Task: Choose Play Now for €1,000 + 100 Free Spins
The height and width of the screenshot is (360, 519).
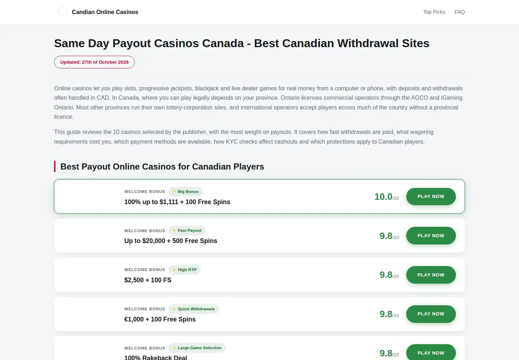Action: [431, 314]
